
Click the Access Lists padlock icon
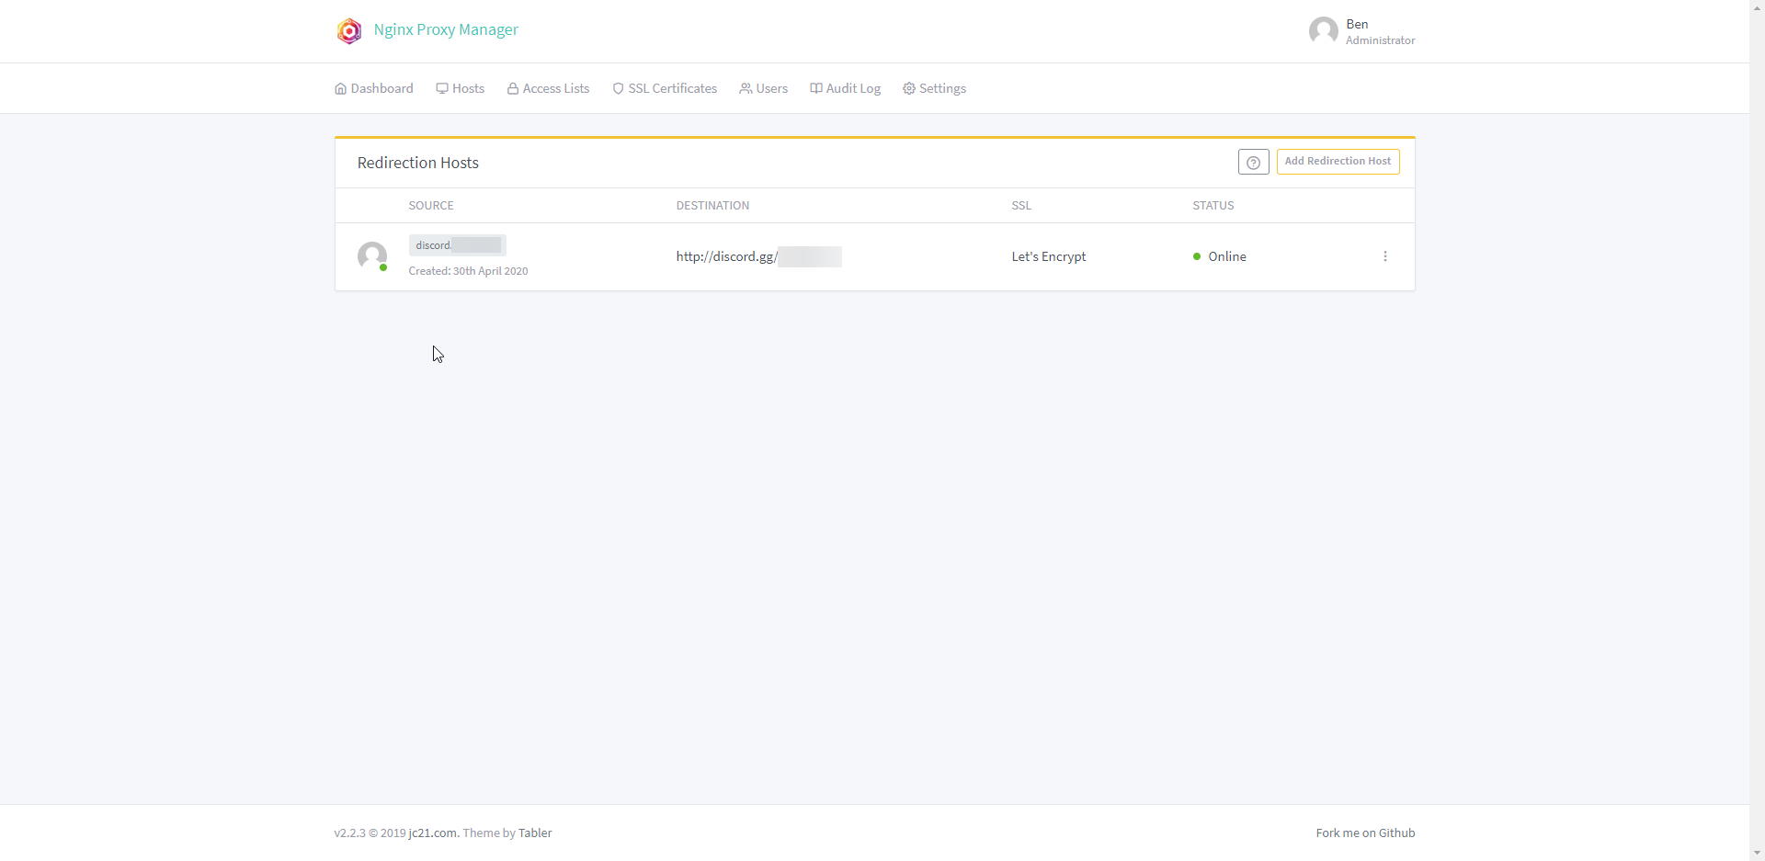[x=513, y=87]
